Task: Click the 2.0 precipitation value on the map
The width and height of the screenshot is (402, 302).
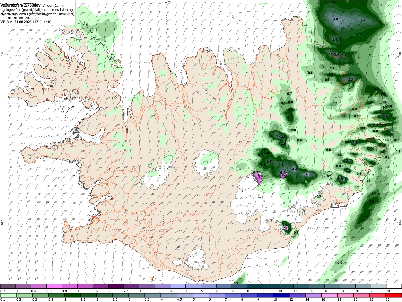Action: [x=266, y=153]
